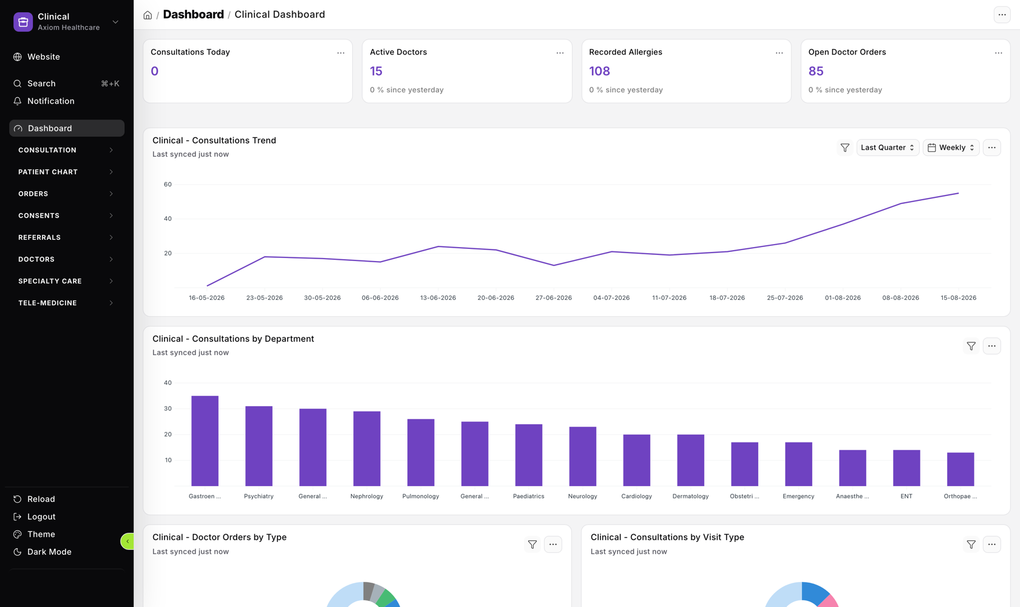The width and height of the screenshot is (1020, 607).
Task: Open the Weekly interval dropdown
Action: coord(951,148)
